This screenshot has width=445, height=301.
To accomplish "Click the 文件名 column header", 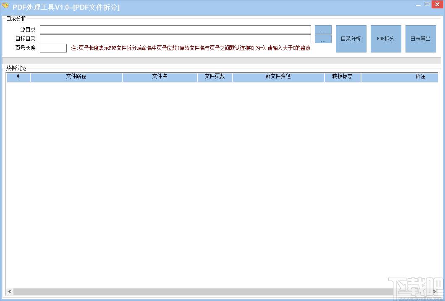I will click(x=160, y=77).
